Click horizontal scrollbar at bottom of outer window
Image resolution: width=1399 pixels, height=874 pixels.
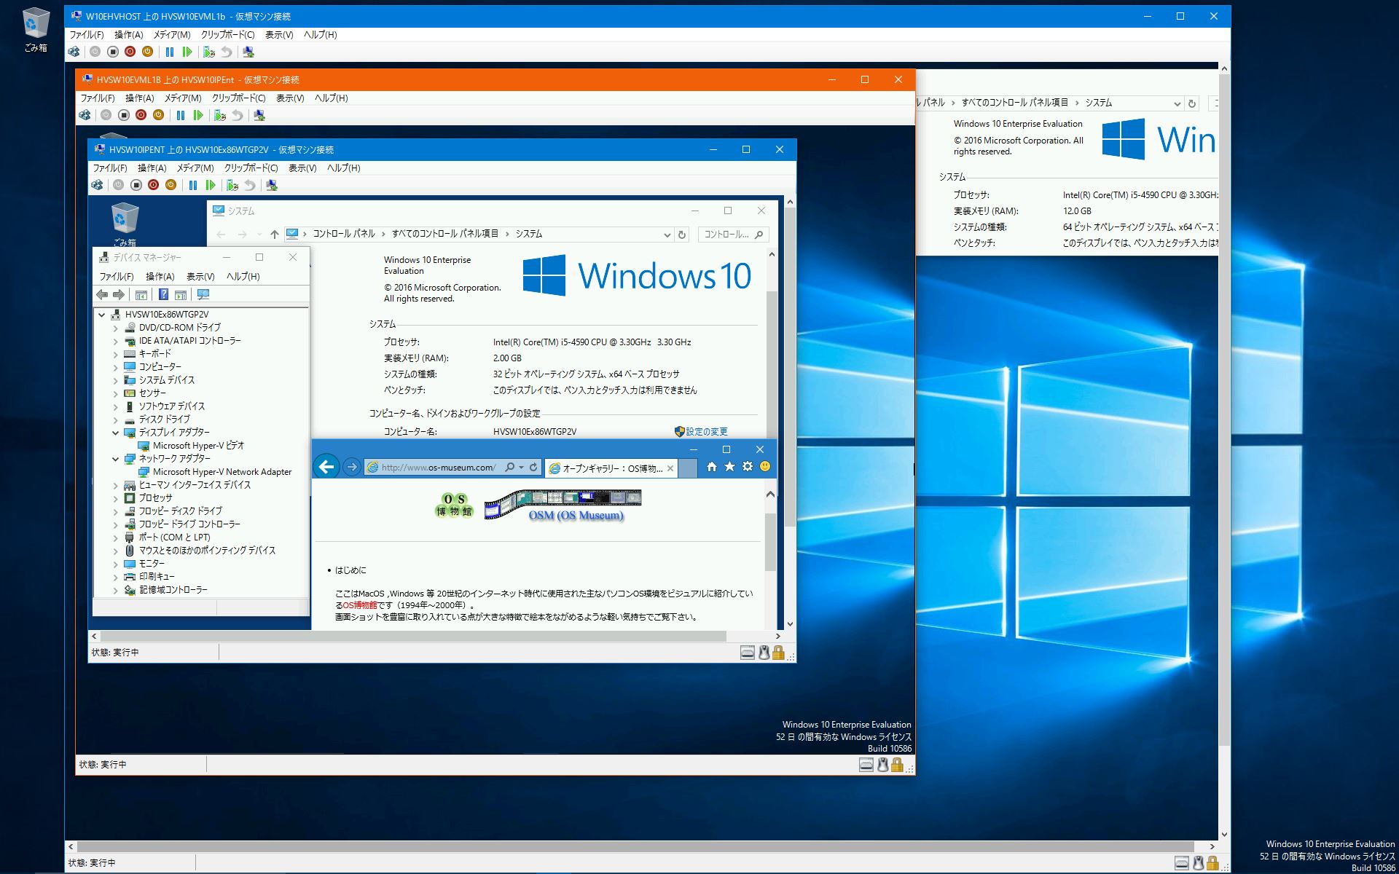click(x=635, y=847)
